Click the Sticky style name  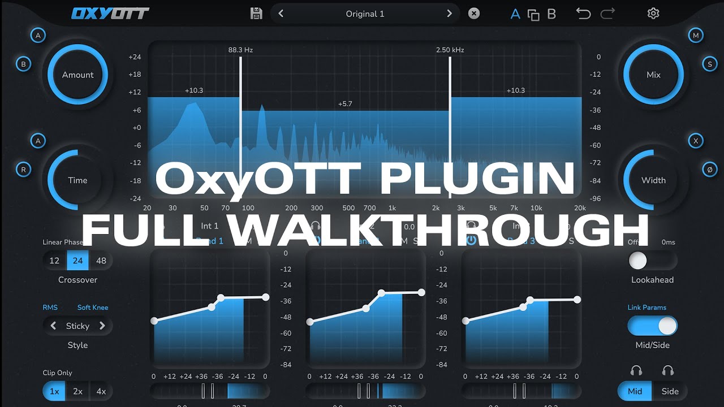(77, 326)
